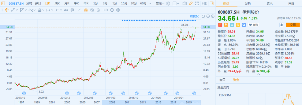Select the move/crosshair drawing tool

[7, 10]
